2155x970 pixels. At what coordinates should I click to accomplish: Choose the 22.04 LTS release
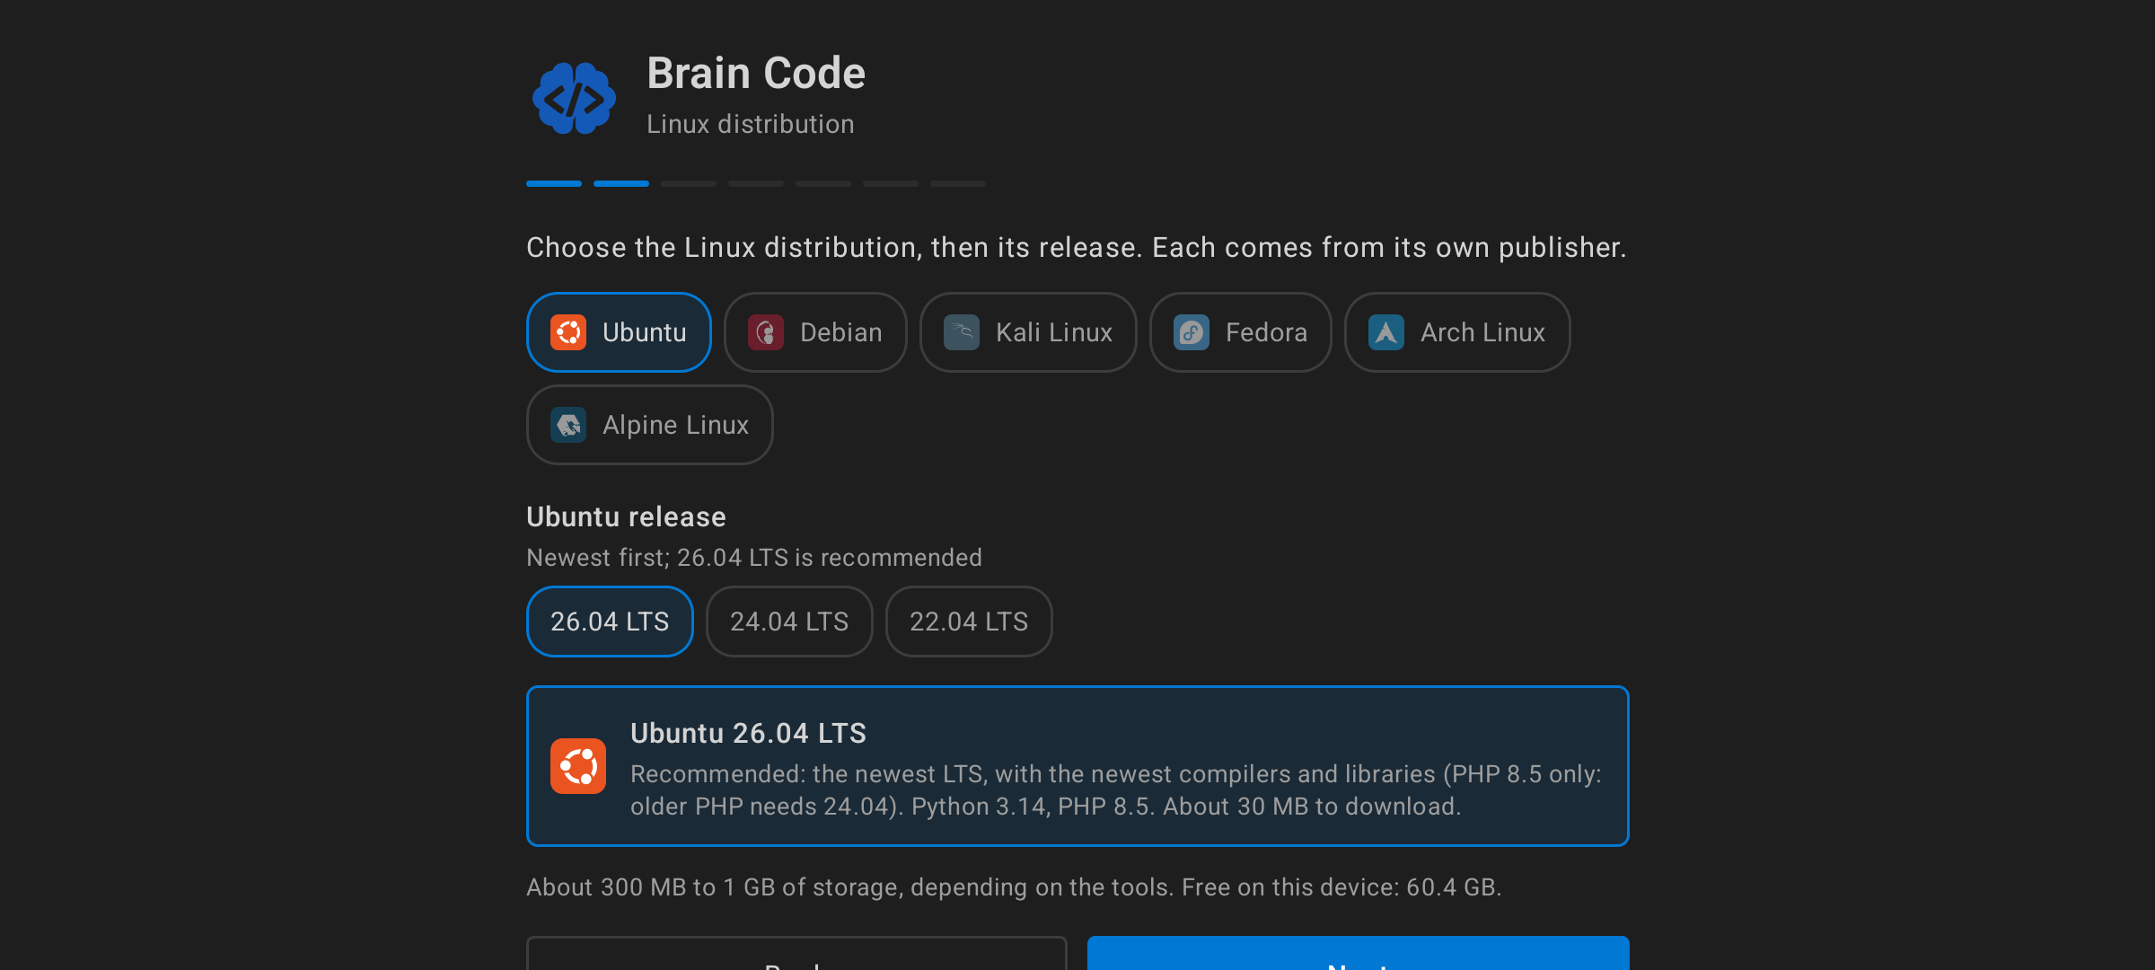coord(969,622)
